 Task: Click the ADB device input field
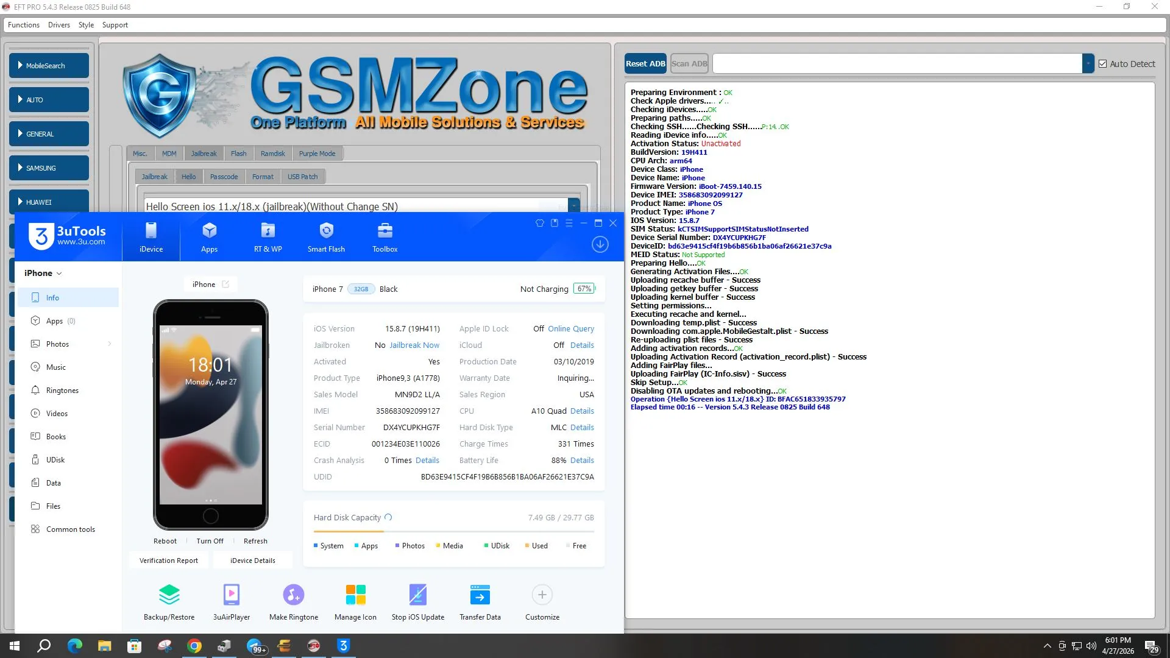coord(897,64)
